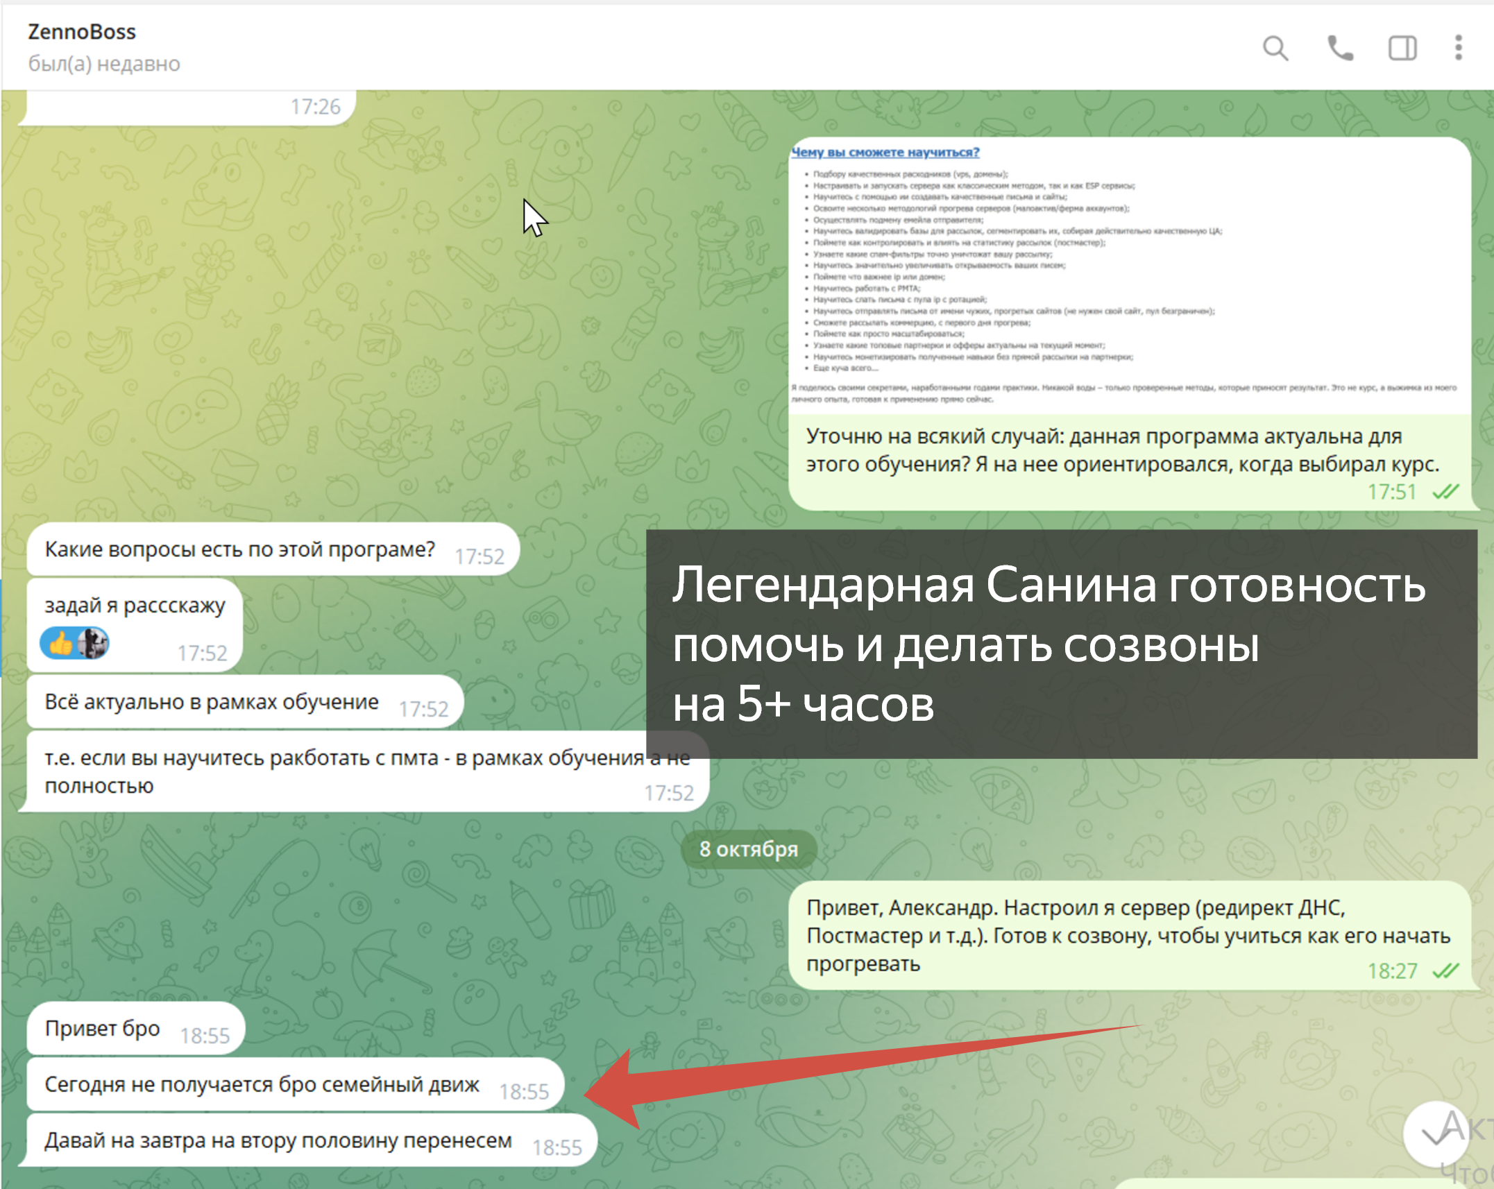The height and width of the screenshot is (1189, 1494).
Task: Click 'Чему вы сможете научиться?' heading in image
Action: tap(885, 152)
